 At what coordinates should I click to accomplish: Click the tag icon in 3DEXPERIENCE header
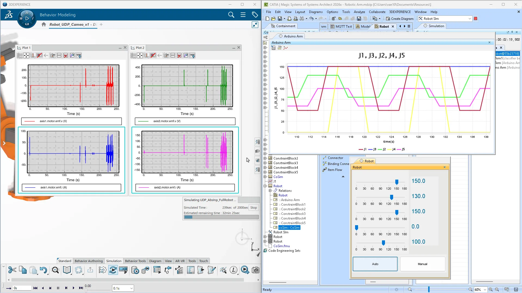click(x=255, y=15)
